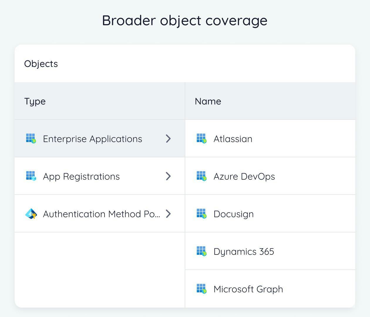The height and width of the screenshot is (317, 370).
Task: Click the Objects panel title
Action: [x=41, y=64]
